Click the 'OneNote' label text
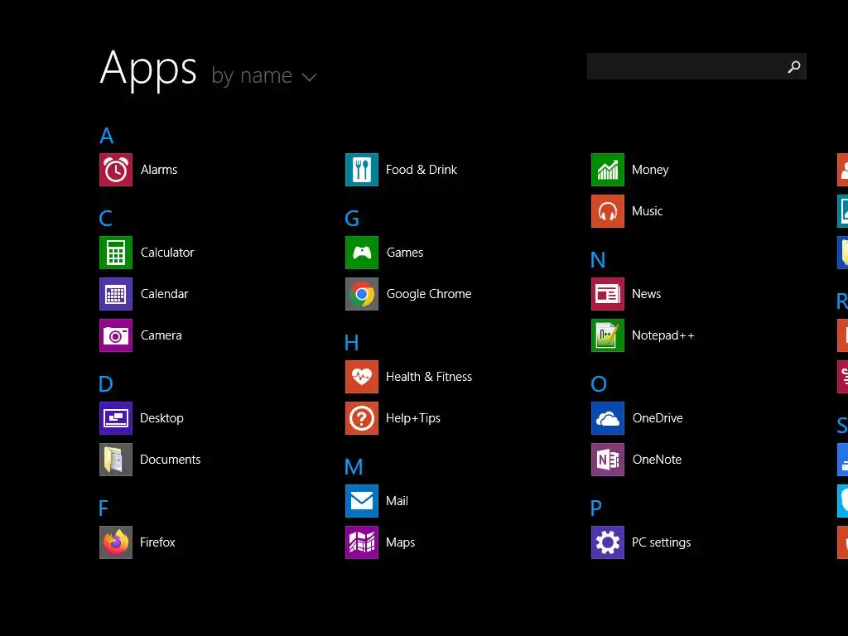Viewport: 848px width, 636px height. click(657, 460)
